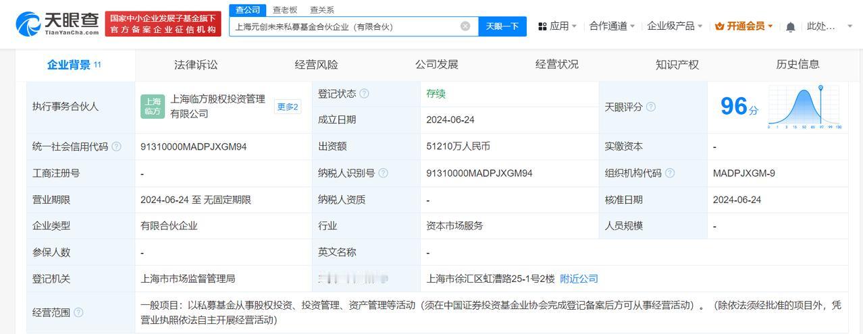Screen dimensions: 863x334
Task: Click the 存续 registration status
Action: pos(436,94)
